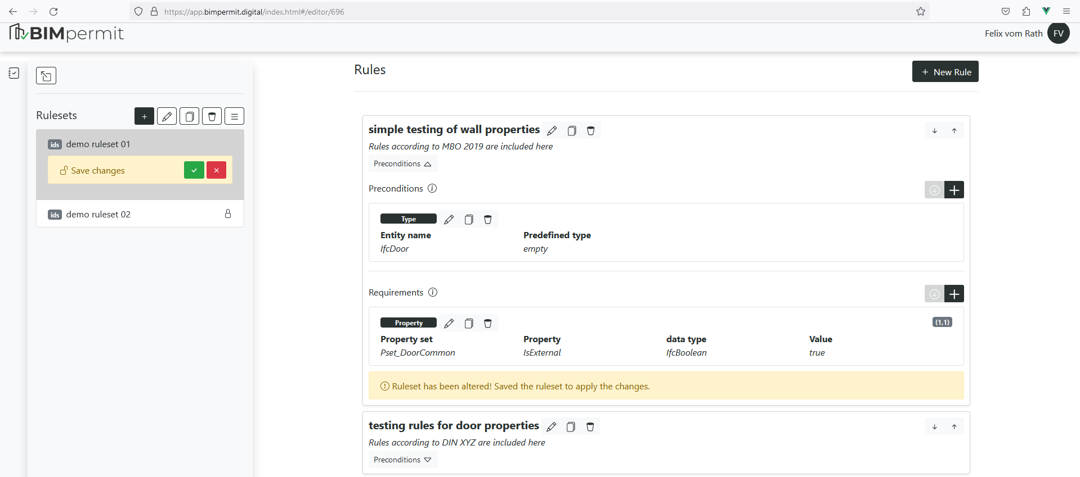Collapse the rulesets side panel
This screenshot has width=1080, height=477.
pyautogui.click(x=46, y=75)
